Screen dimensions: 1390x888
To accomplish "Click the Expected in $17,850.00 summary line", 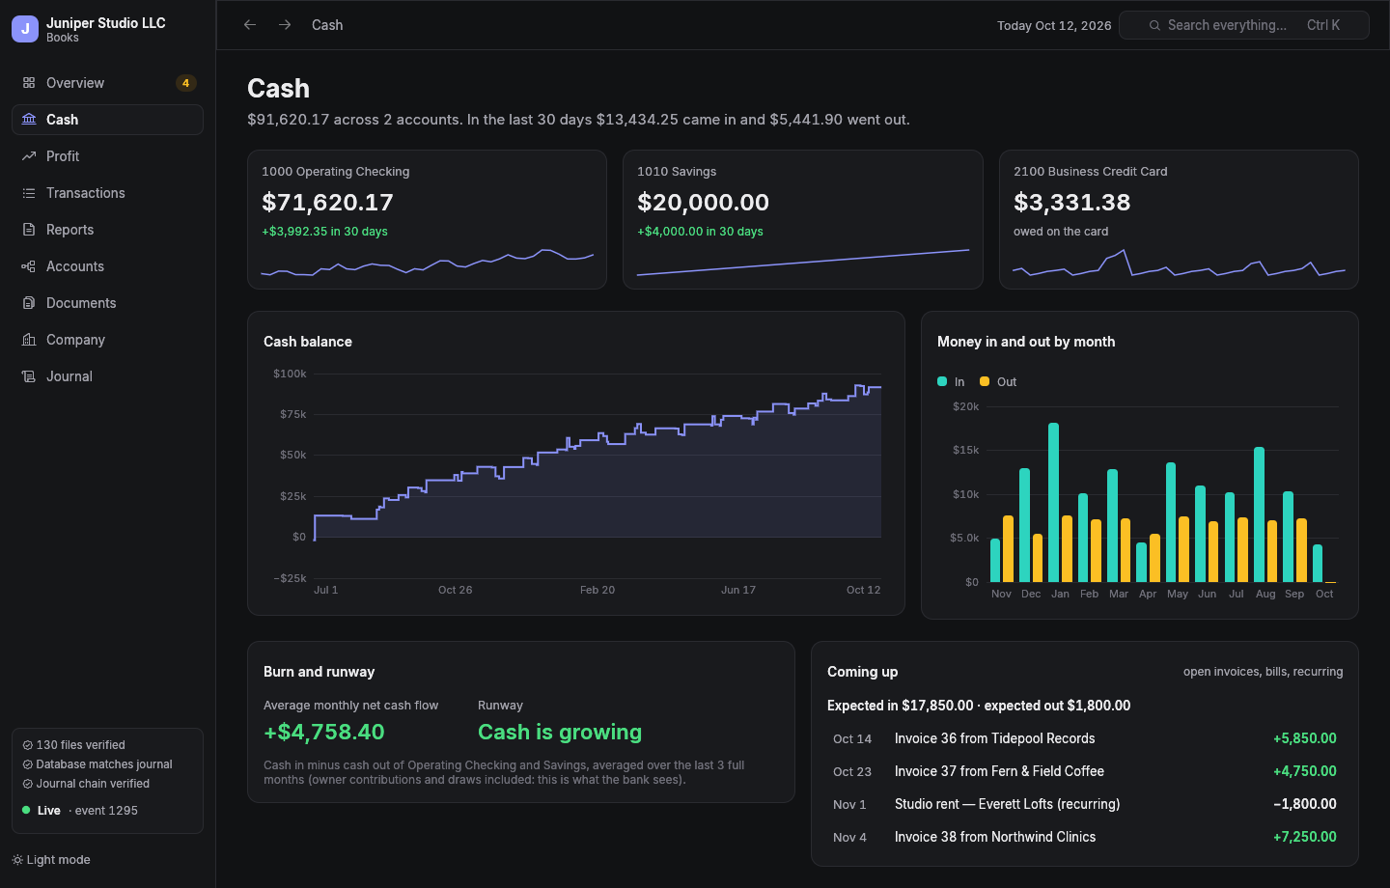I will pyautogui.click(x=979, y=706).
